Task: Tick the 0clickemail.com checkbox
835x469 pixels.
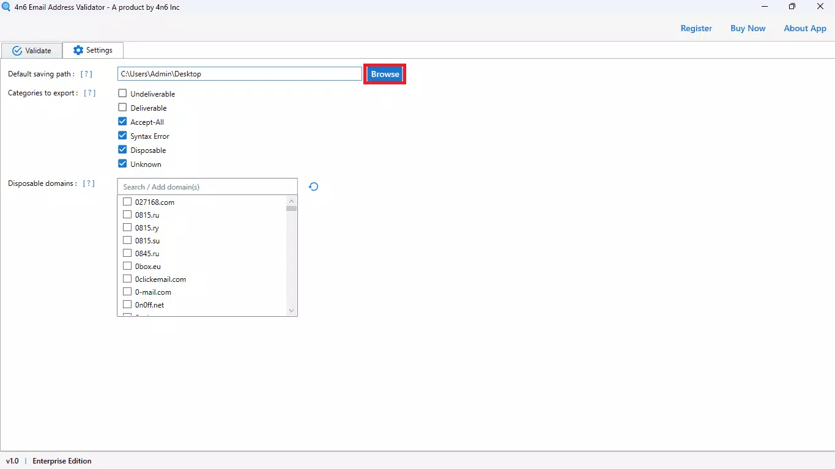Action: click(127, 279)
